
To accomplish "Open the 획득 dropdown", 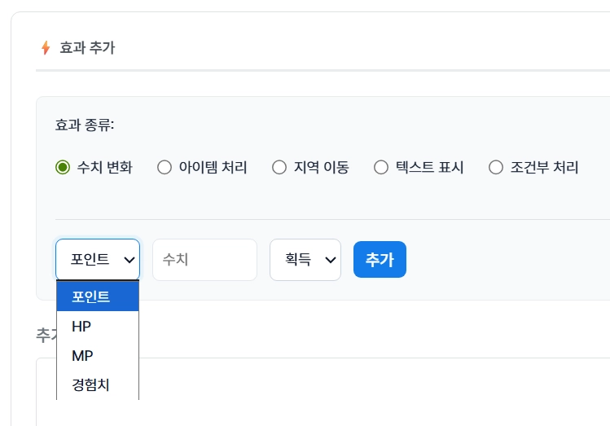I will pyautogui.click(x=305, y=260).
